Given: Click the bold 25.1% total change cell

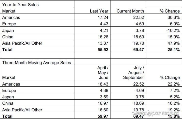Looking at the screenshot, I should point(173,50).
